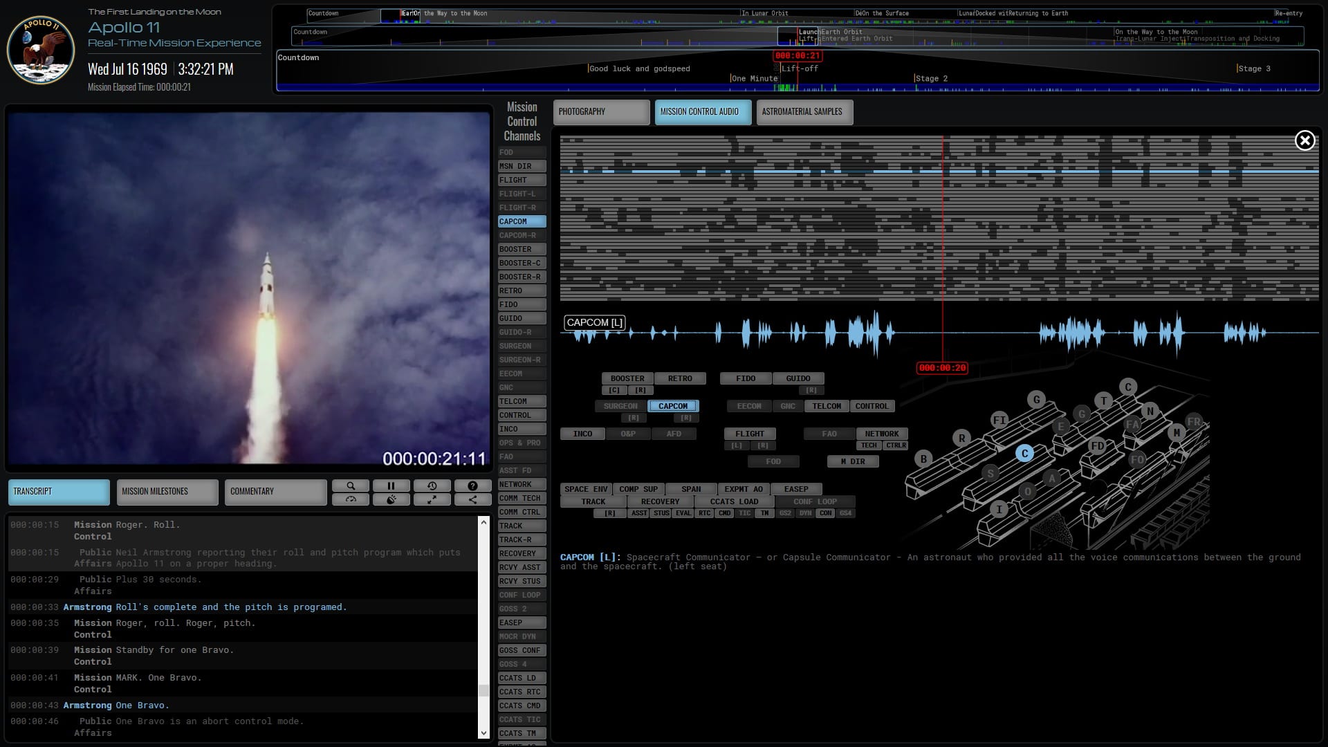Open the Commentary panel
This screenshot has height=747, width=1328.
(x=275, y=492)
